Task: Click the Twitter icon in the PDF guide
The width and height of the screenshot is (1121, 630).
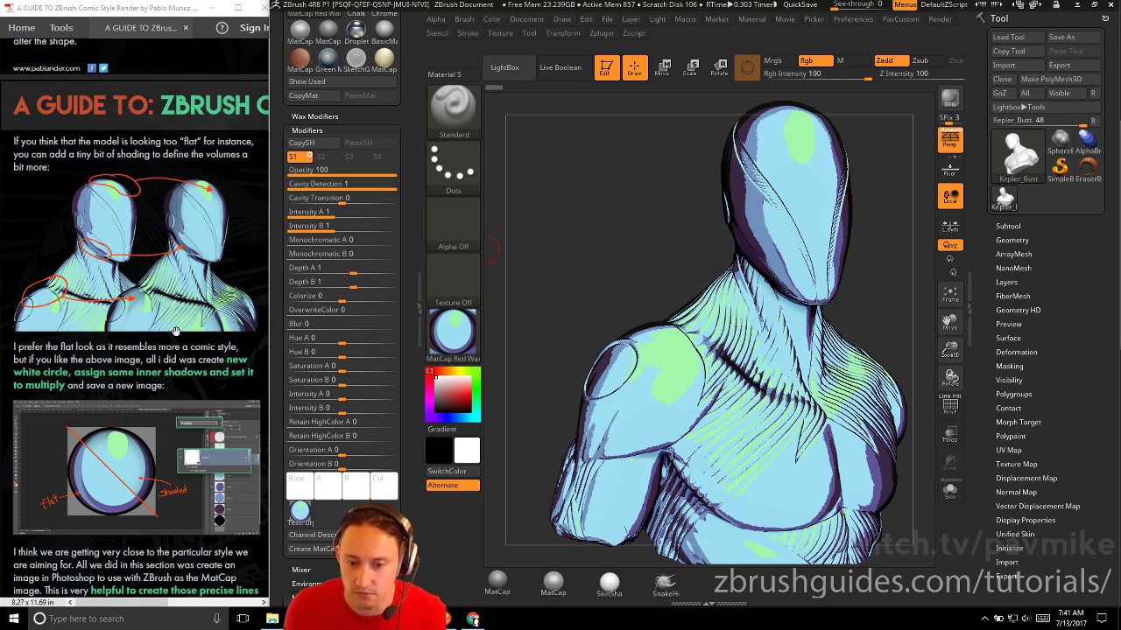Action: (x=103, y=68)
